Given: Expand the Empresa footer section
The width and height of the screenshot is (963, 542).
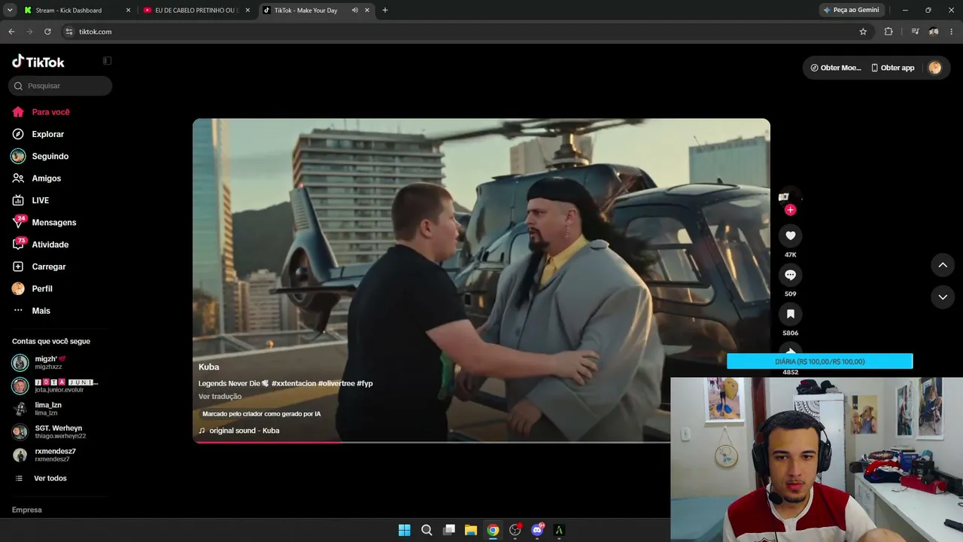Looking at the screenshot, I should (x=27, y=510).
